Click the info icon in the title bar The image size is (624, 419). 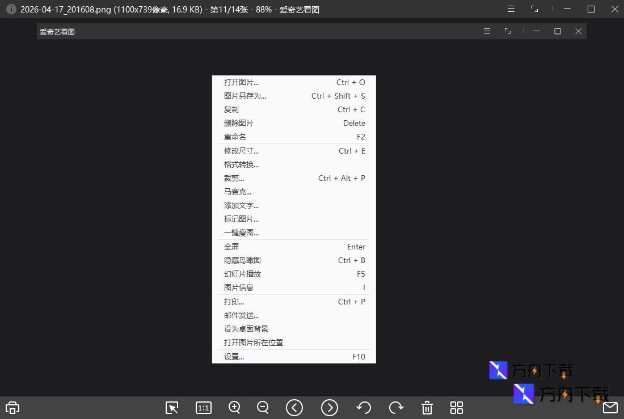click(11, 9)
